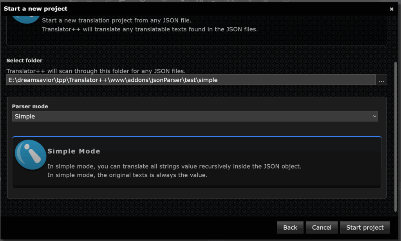Image resolution: width=401 pixels, height=241 pixels.
Task: Click the Simple Mode heading
Action: click(x=74, y=151)
